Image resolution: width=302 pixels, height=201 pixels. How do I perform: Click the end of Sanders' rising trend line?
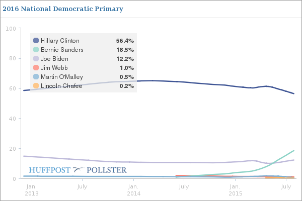tap(294, 151)
